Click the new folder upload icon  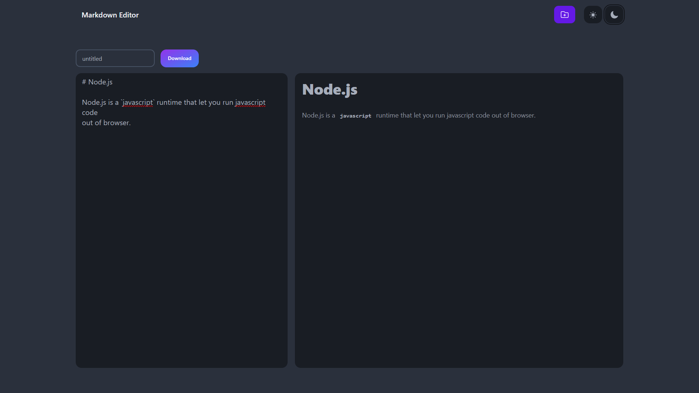[564, 15]
